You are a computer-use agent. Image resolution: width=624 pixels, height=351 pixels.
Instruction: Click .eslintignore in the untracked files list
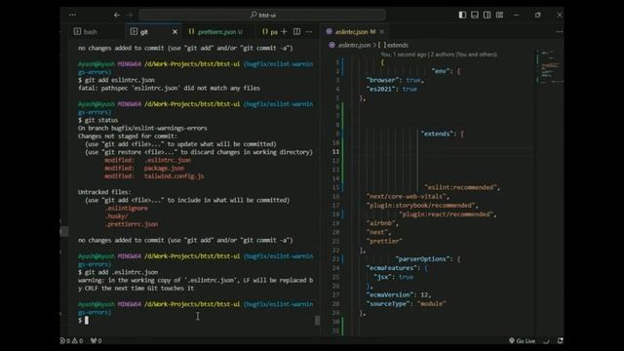pos(127,208)
